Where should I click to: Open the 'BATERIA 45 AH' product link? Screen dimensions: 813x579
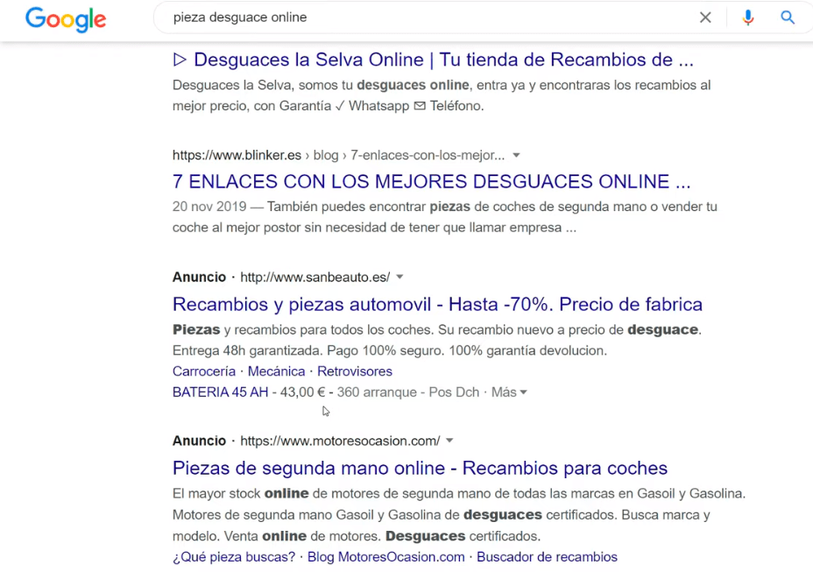221,392
